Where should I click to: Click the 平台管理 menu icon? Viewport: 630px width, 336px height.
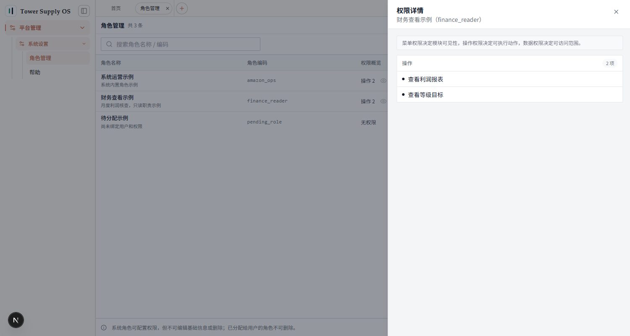click(x=13, y=28)
